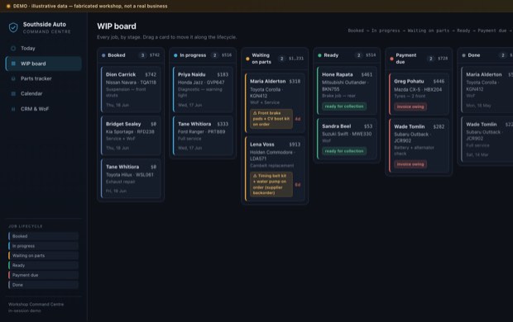Click ready for collection on Sandra Beel's card

(x=344, y=151)
